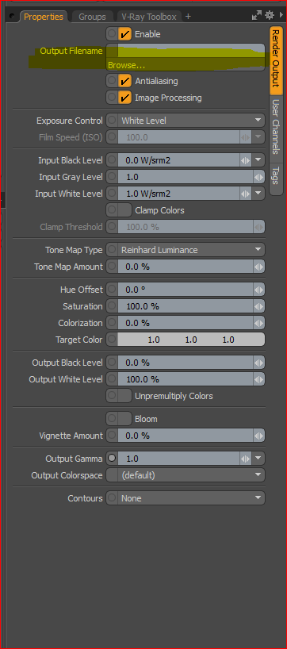Toggle the Image Processing checkbox
This screenshot has height=649, width=287.
125,98
